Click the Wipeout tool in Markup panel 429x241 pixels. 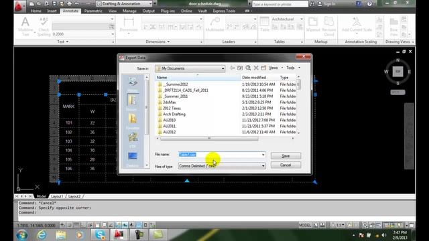click(313, 25)
